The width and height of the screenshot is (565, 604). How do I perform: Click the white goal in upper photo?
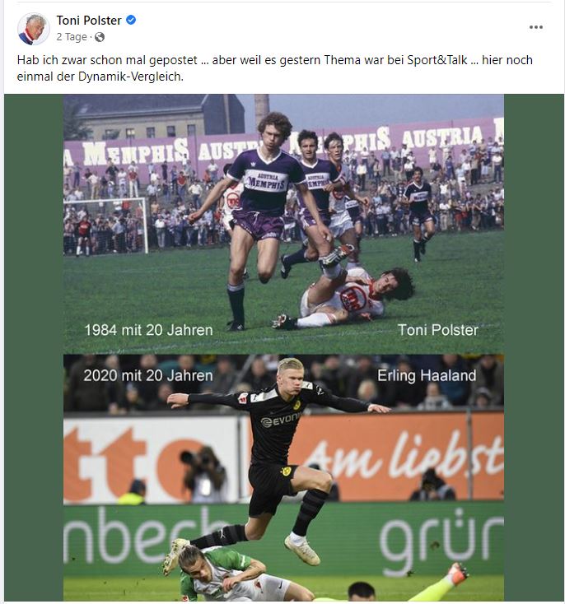(105, 225)
